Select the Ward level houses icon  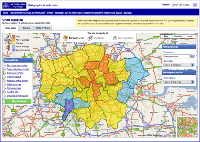[x=90, y=38]
